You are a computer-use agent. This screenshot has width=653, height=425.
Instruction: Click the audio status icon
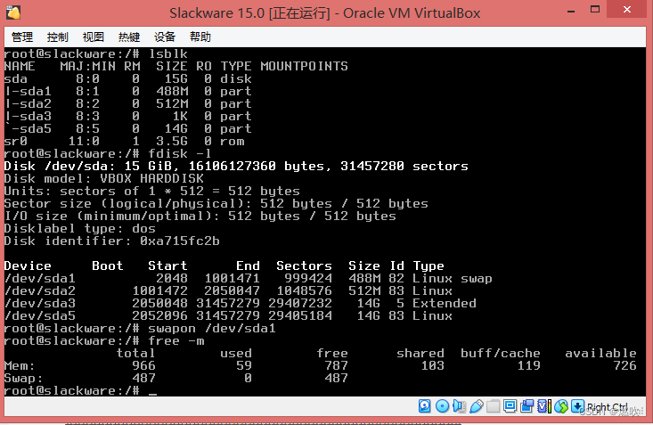pos(459,405)
